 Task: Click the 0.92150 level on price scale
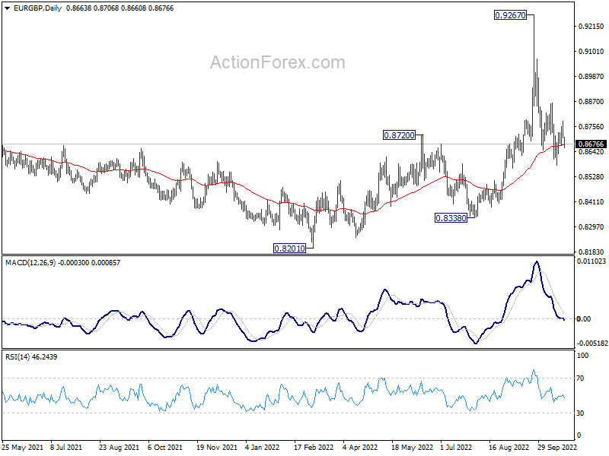click(591, 27)
